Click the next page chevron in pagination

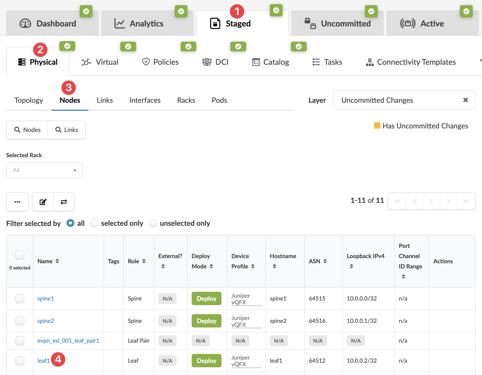pos(448,201)
